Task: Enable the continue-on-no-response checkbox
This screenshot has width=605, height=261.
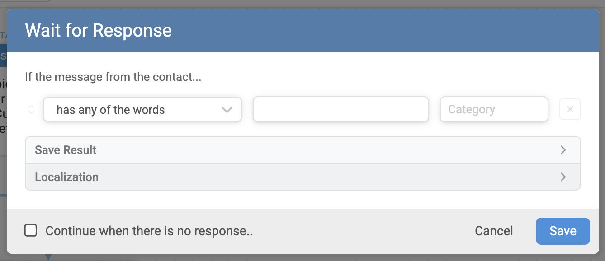Action: 31,231
